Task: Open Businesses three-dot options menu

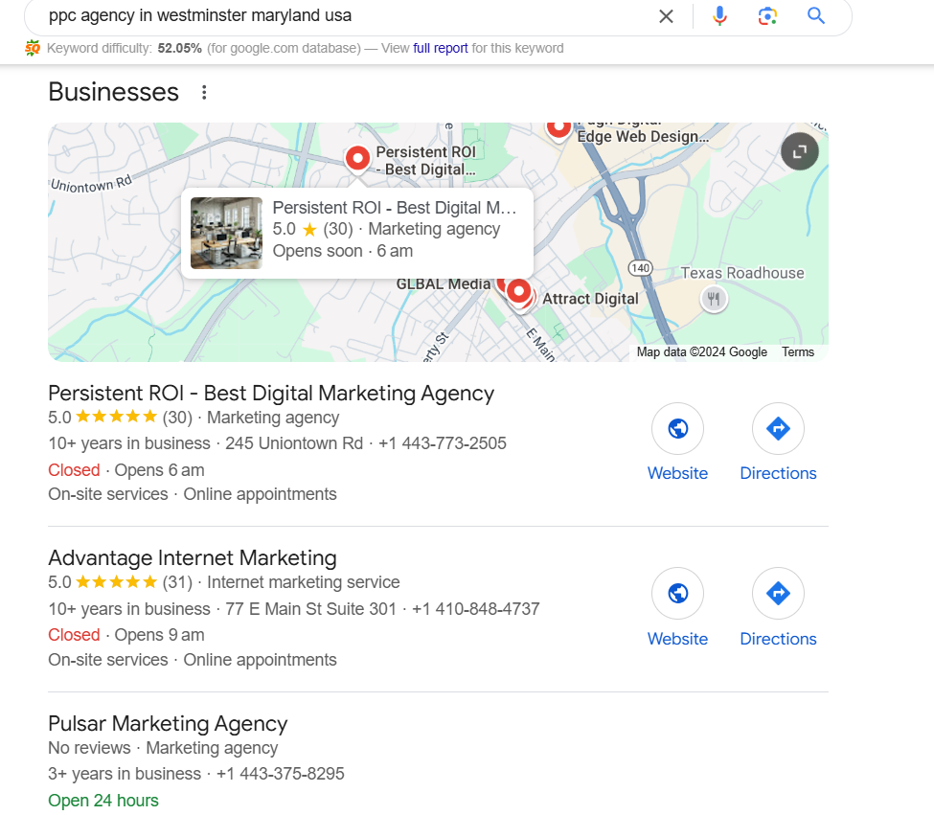Action: coord(204,92)
